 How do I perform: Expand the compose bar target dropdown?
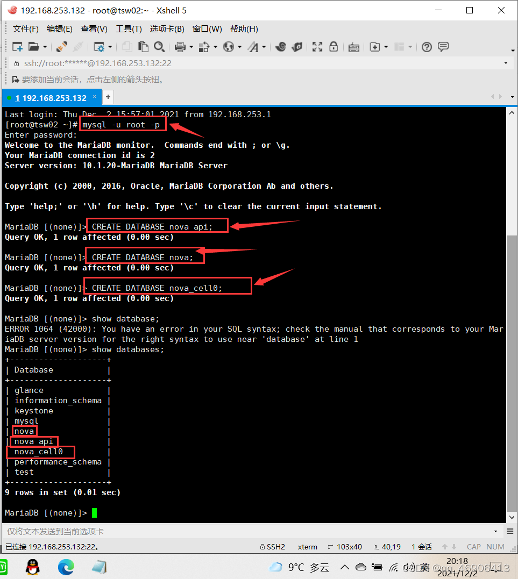(495, 531)
